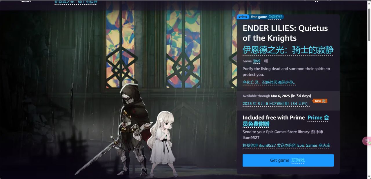Screen dimensions: 371x179
Task: Click the translated Epic Games 商店库 line
Action: (286, 146)
